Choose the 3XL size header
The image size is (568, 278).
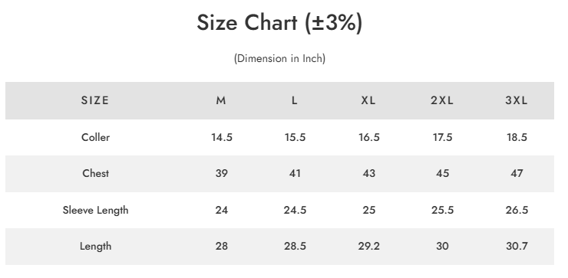tap(517, 100)
